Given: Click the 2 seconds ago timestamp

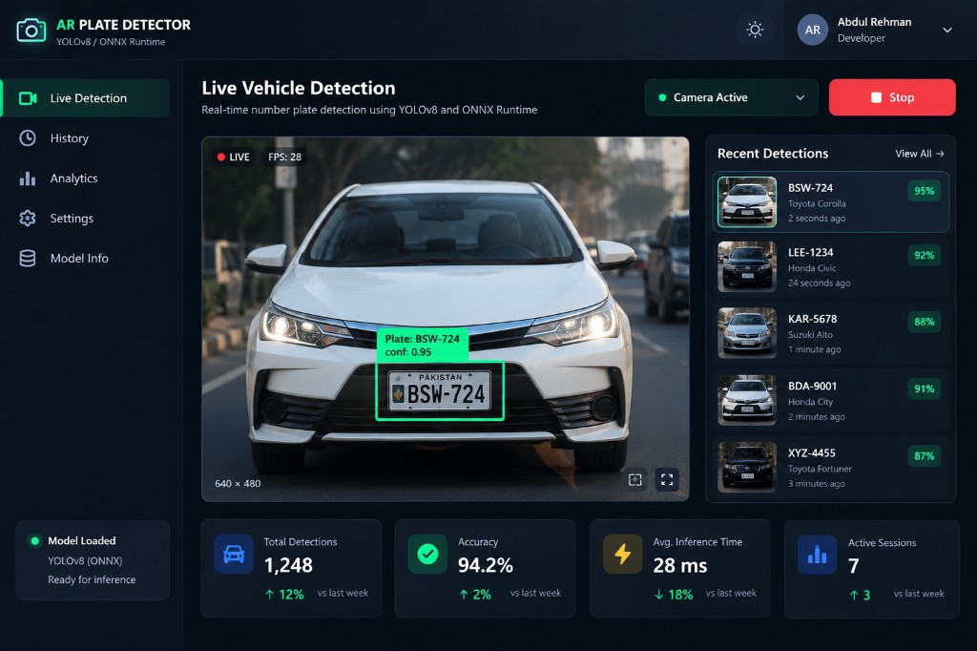Looking at the screenshot, I should click(x=817, y=219).
